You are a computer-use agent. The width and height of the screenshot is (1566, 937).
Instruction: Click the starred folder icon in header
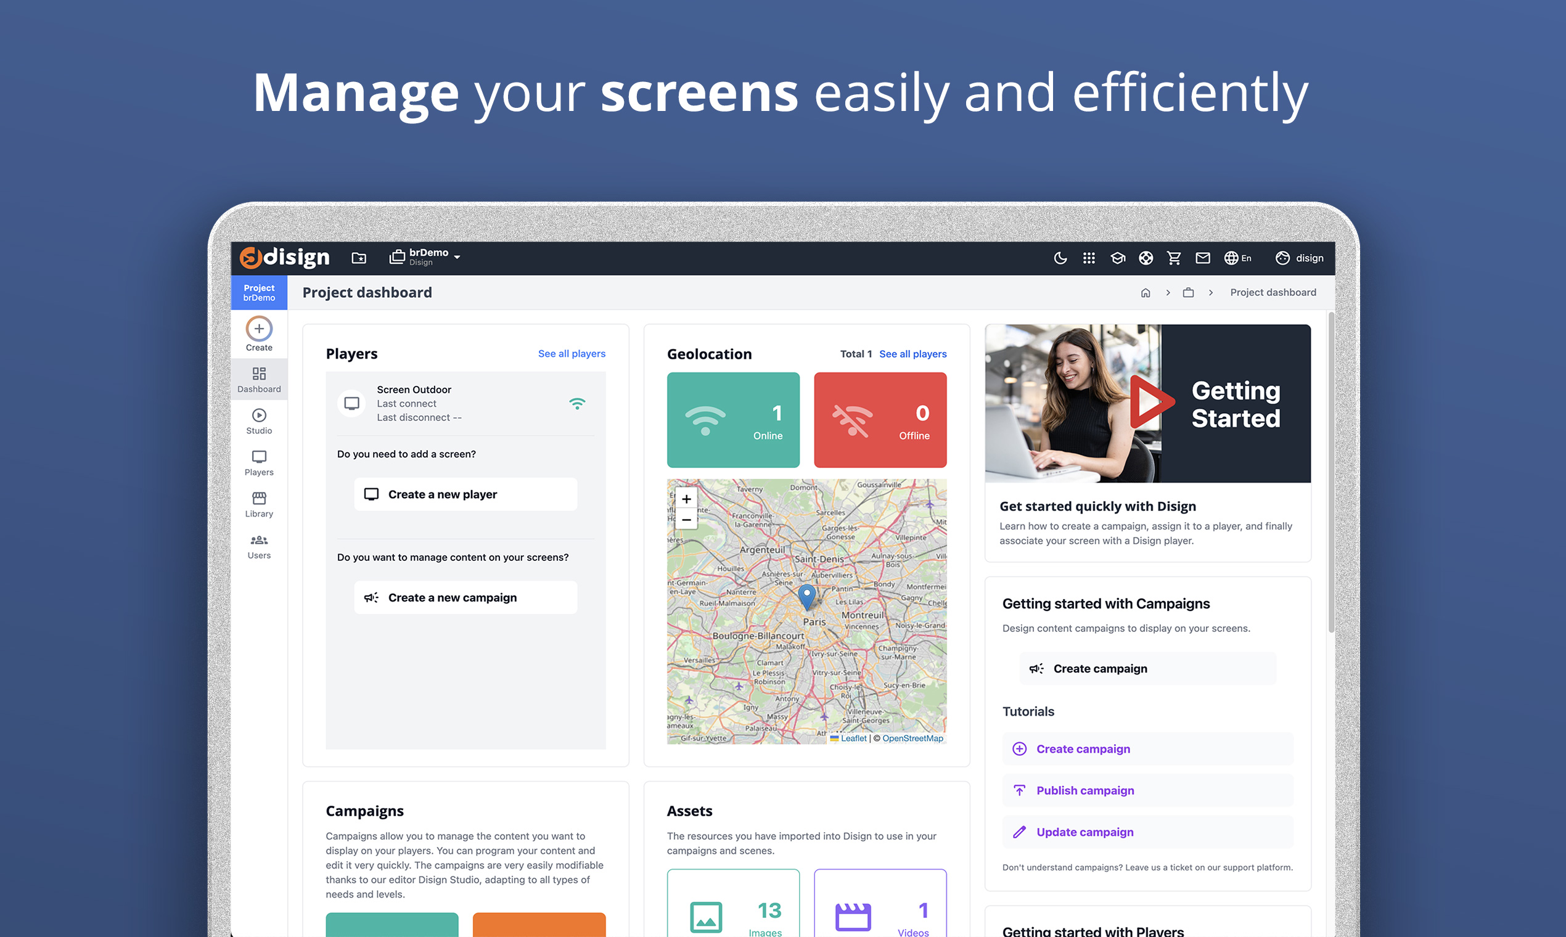pos(359,258)
